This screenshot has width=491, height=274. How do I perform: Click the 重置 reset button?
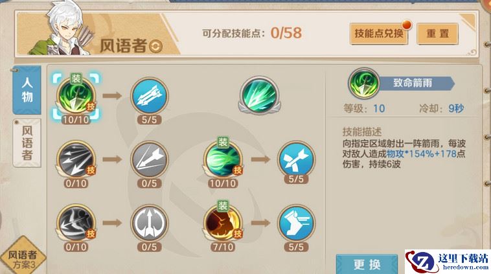(x=437, y=33)
